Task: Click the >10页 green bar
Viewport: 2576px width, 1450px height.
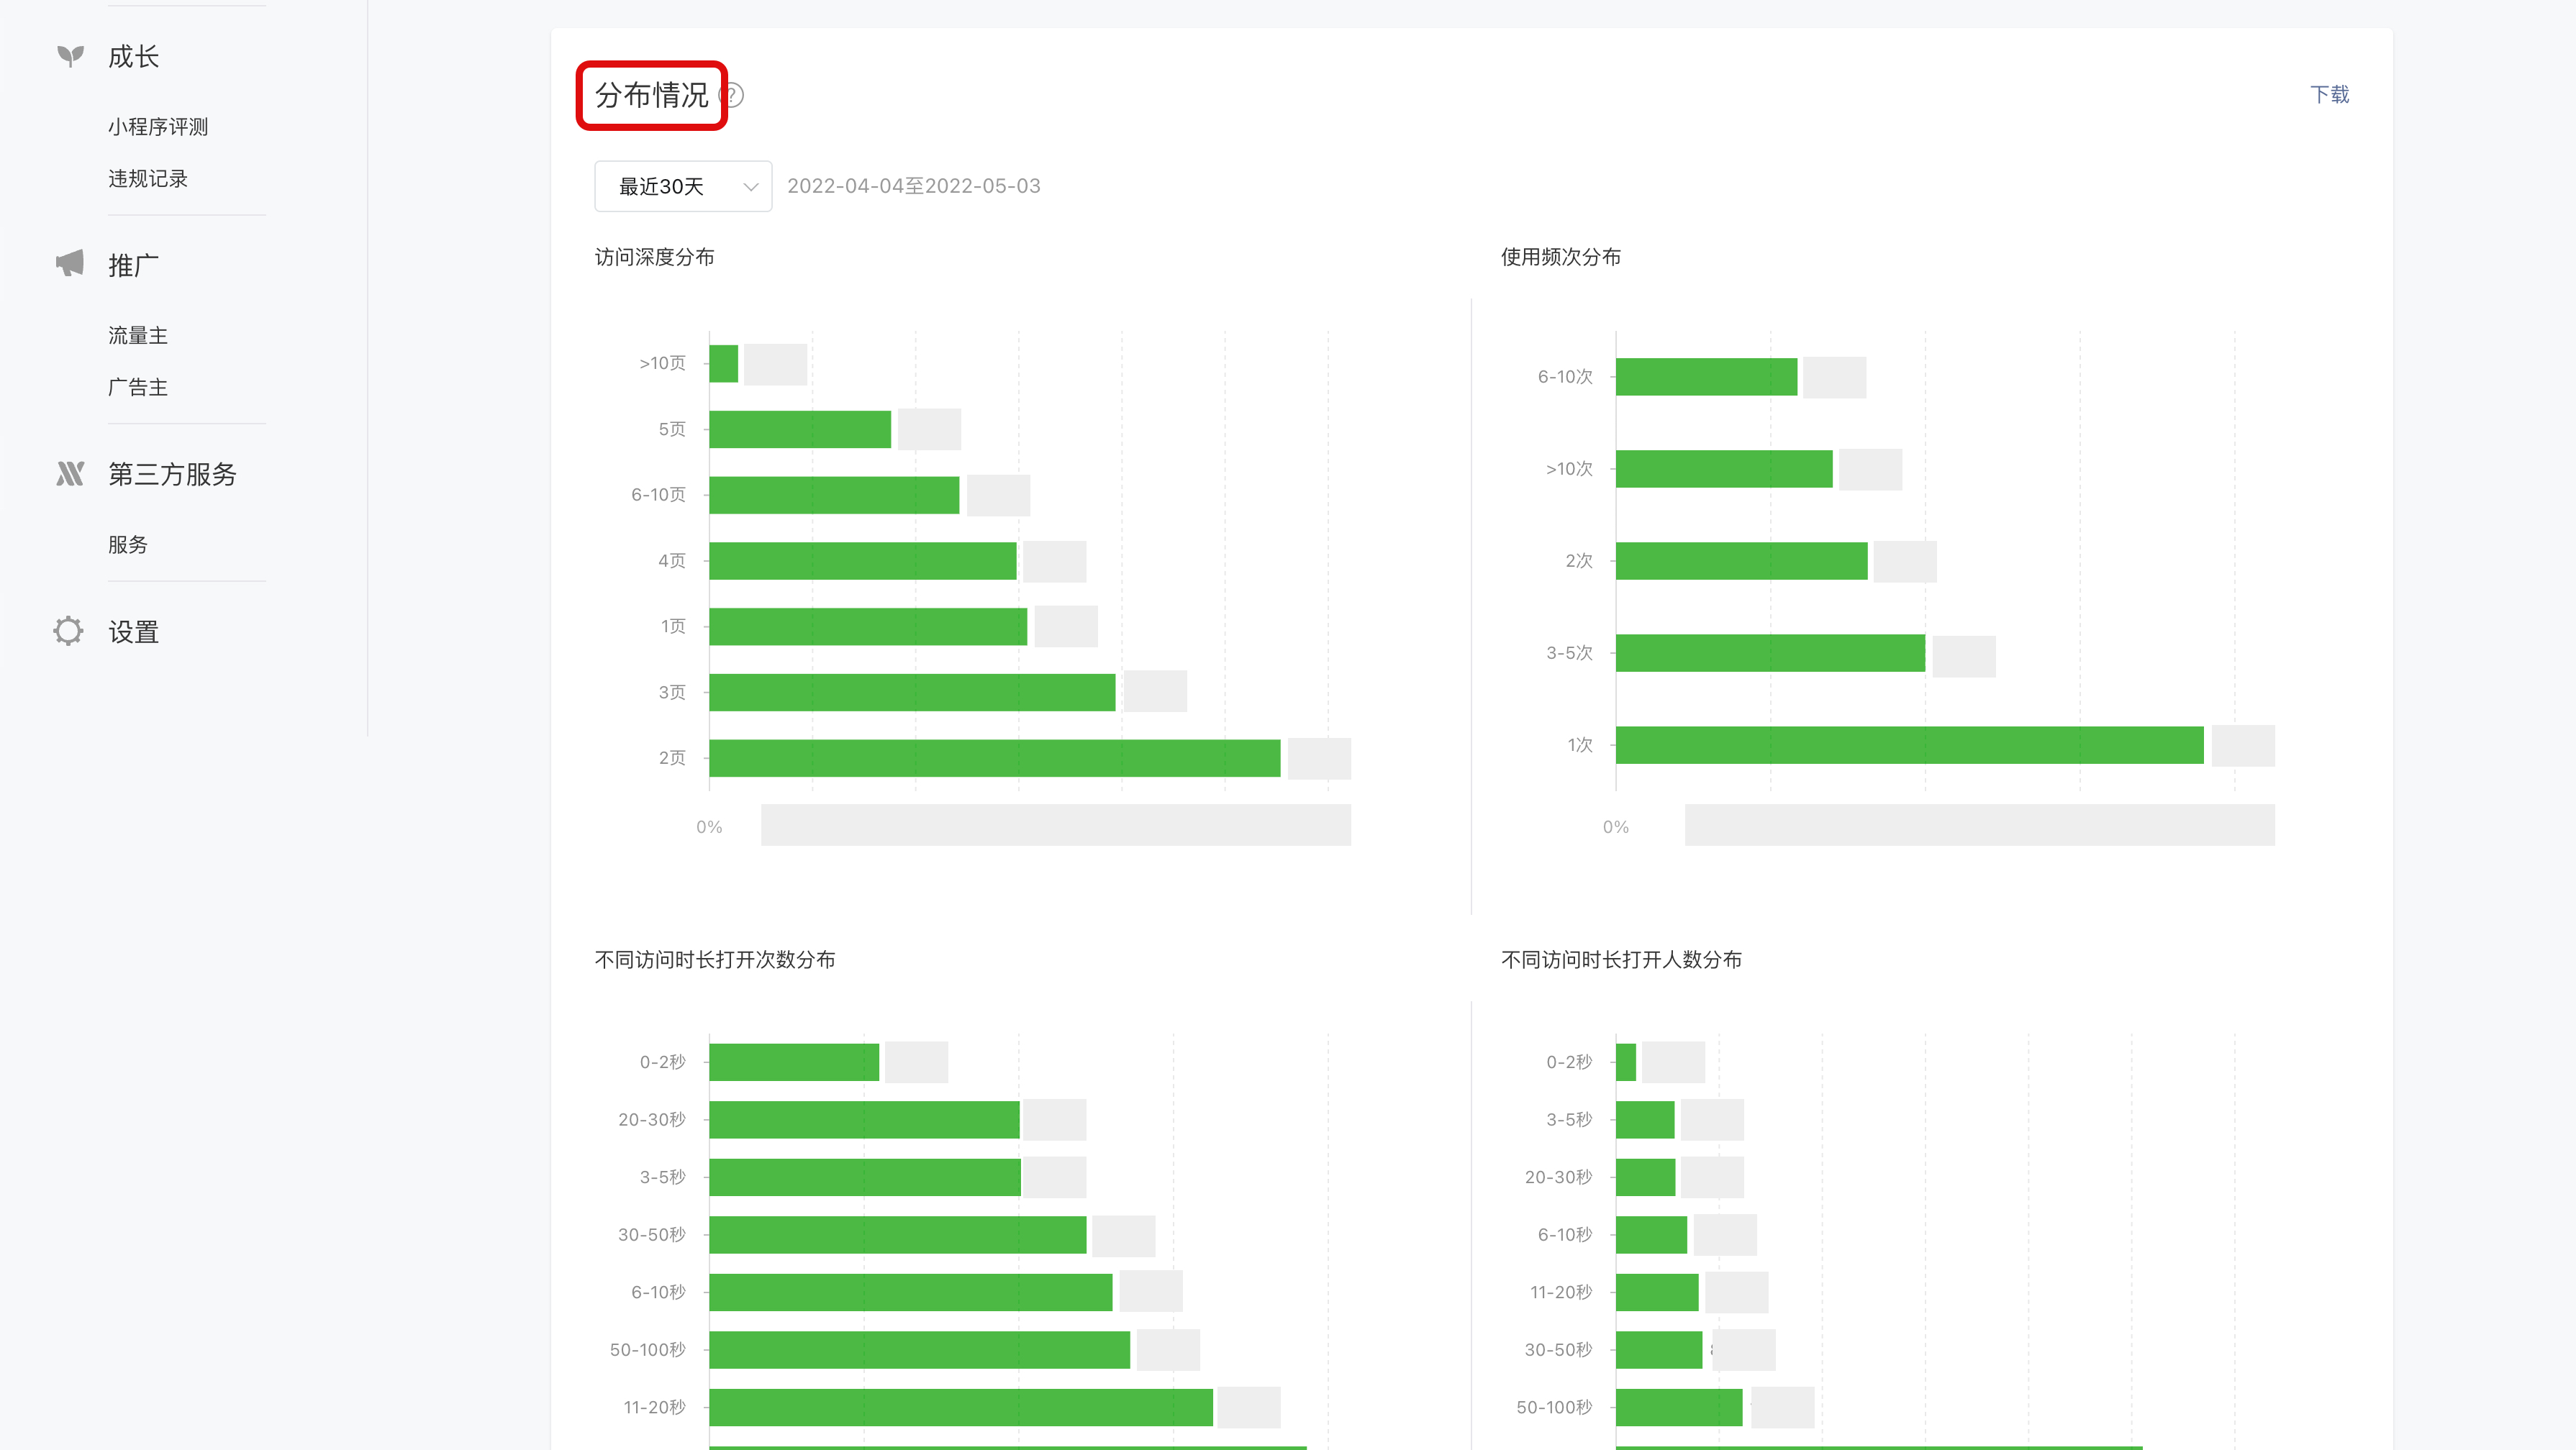Action: tap(724, 364)
